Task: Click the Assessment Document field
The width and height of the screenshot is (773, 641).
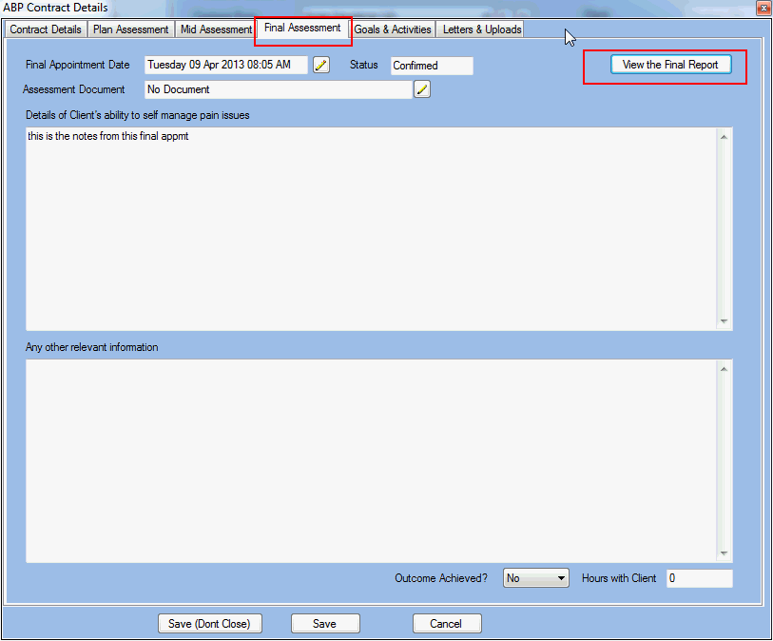Action: tap(278, 89)
